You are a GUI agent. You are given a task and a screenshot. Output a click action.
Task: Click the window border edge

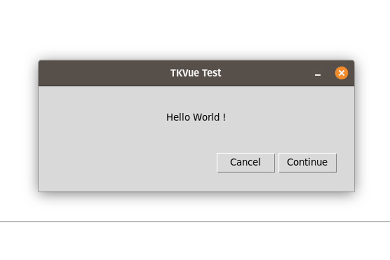coord(39,130)
